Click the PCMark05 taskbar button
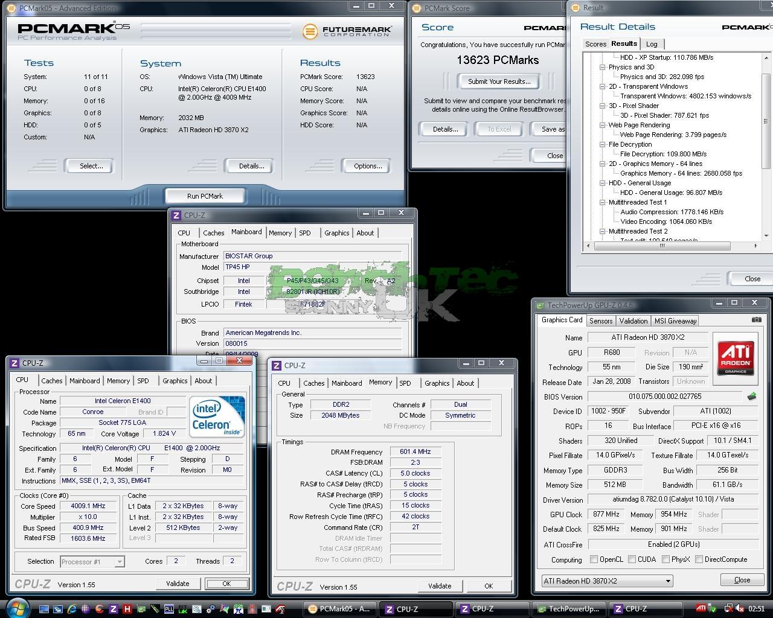The height and width of the screenshot is (618, 773). click(x=339, y=609)
